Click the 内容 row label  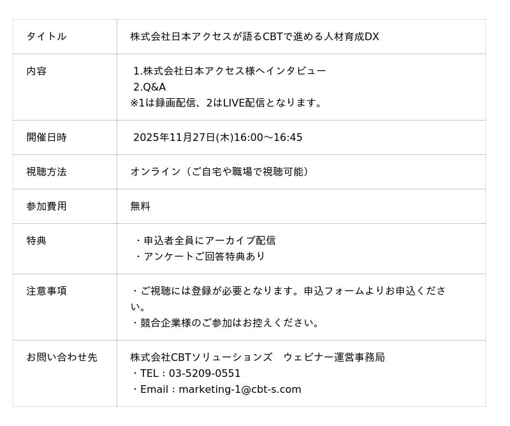click(x=36, y=71)
